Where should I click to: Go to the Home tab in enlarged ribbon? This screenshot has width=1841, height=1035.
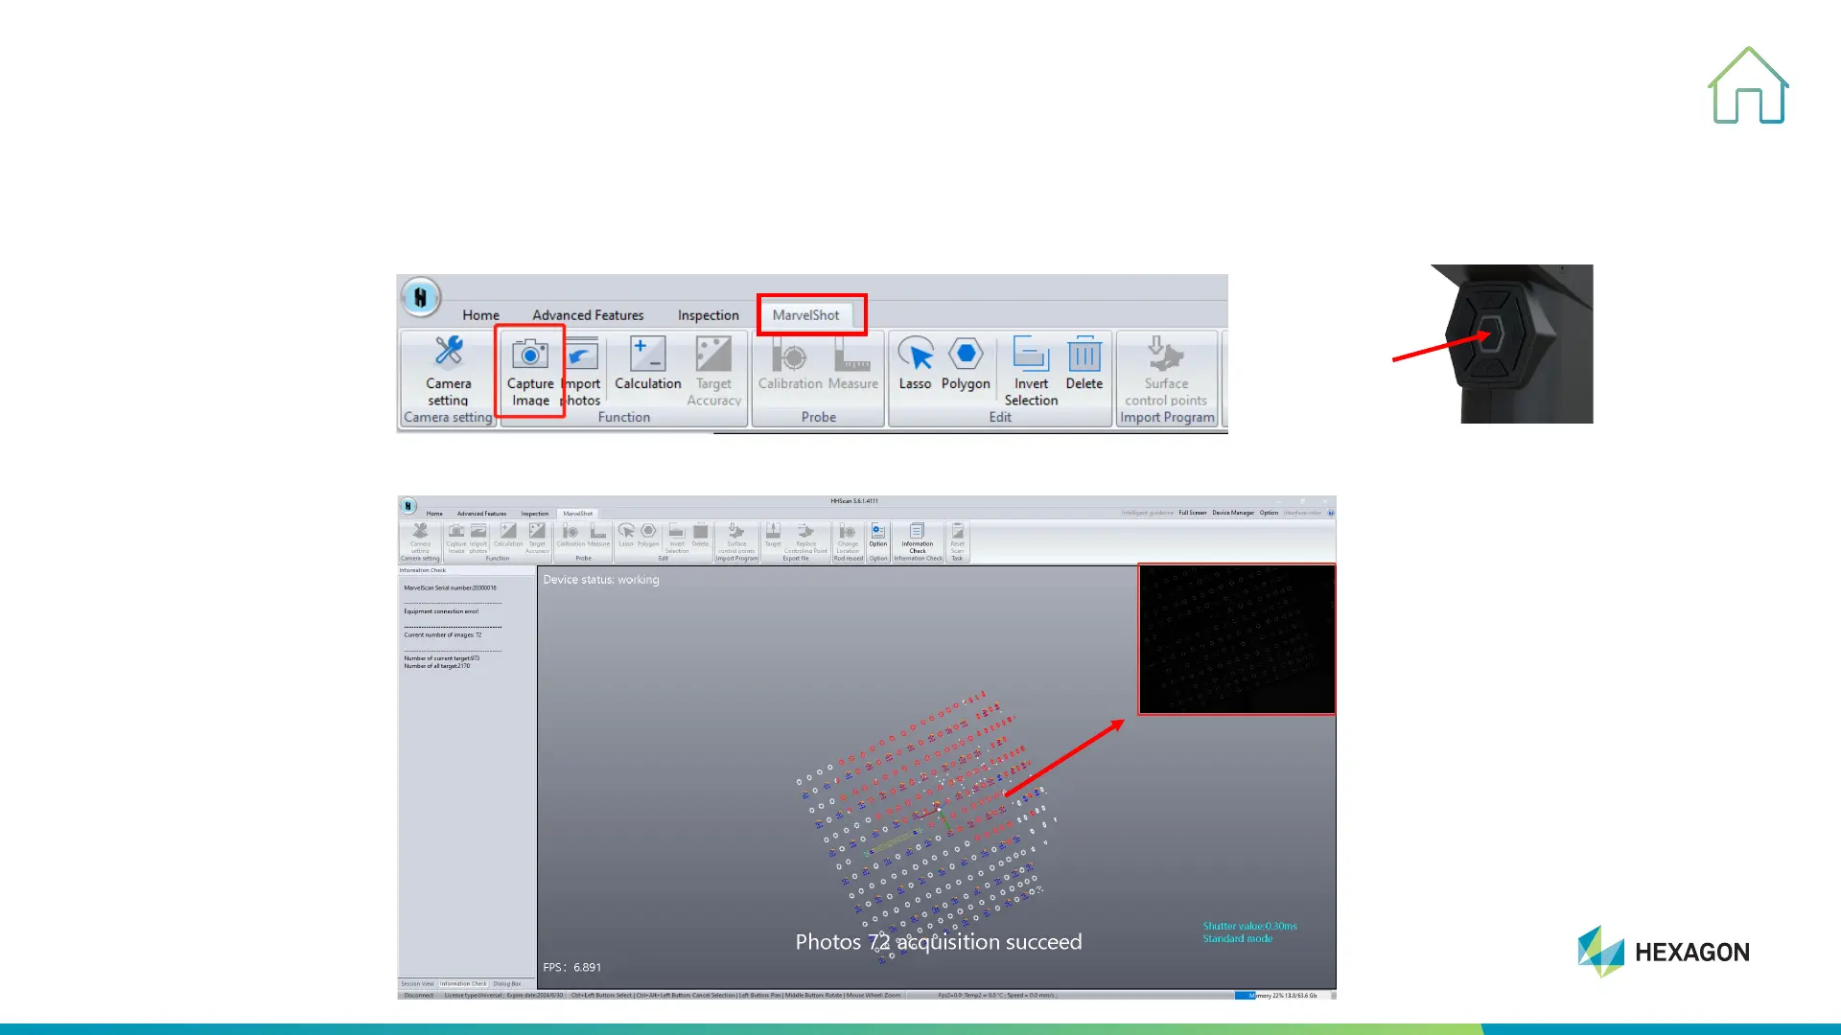(x=480, y=315)
